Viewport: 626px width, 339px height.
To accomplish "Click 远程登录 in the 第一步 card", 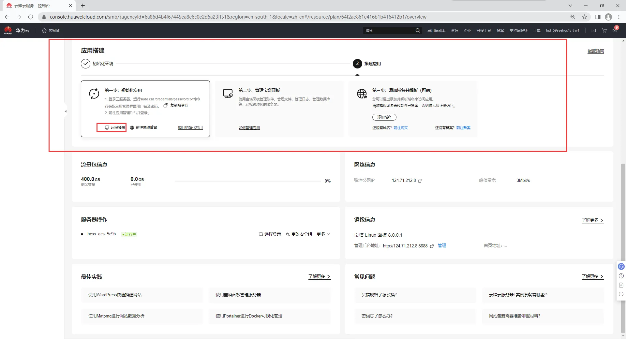I will click(115, 127).
